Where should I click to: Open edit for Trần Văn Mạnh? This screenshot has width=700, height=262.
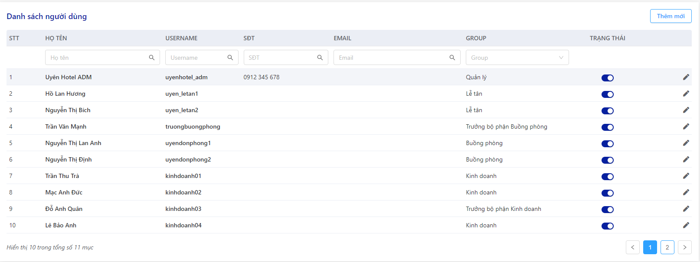pos(686,126)
